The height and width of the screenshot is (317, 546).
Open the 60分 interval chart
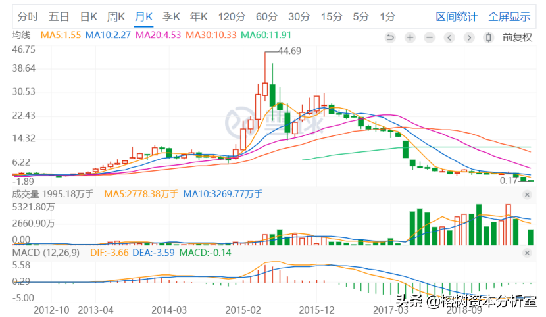[x=267, y=16]
